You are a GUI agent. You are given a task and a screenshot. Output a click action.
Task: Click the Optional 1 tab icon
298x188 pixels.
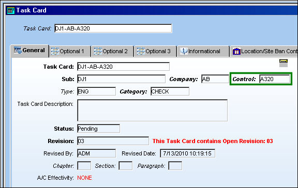[x=55, y=51]
